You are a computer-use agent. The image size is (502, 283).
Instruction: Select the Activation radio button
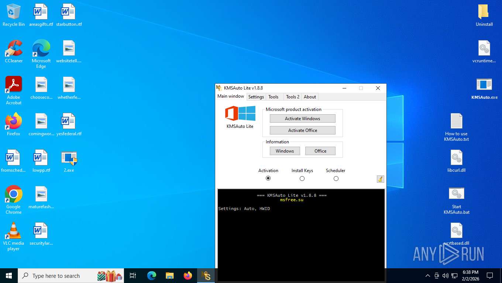pos(268,178)
